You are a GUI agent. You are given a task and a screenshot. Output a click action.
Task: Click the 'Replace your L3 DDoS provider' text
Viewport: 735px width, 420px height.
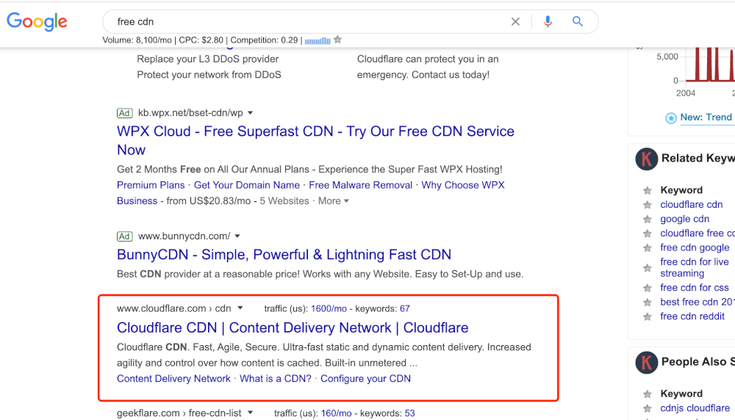point(208,59)
